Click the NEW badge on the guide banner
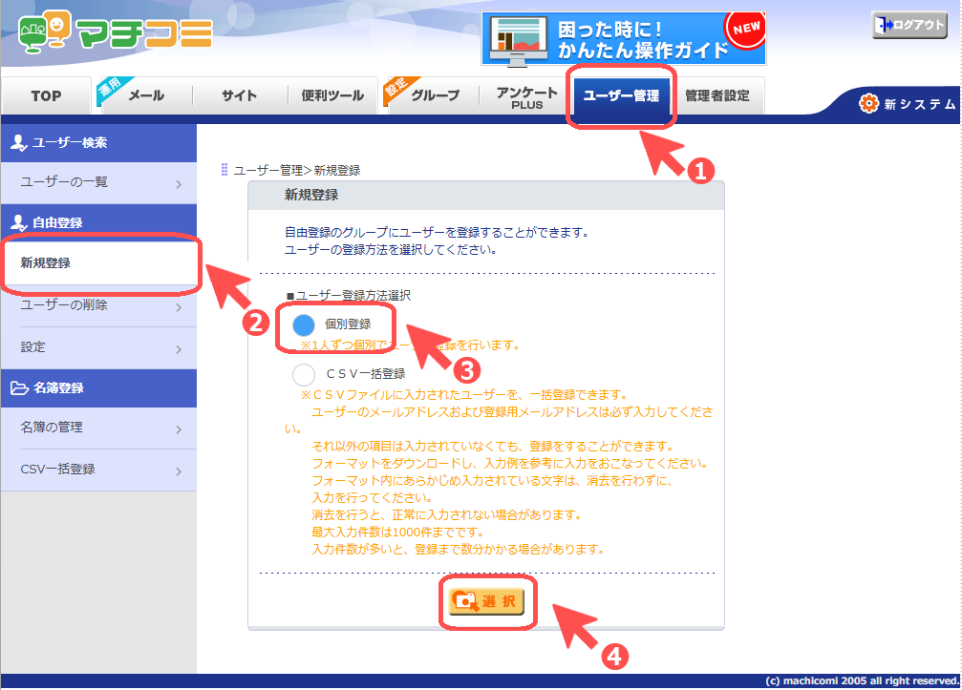962x690 pixels. pos(745,29)
